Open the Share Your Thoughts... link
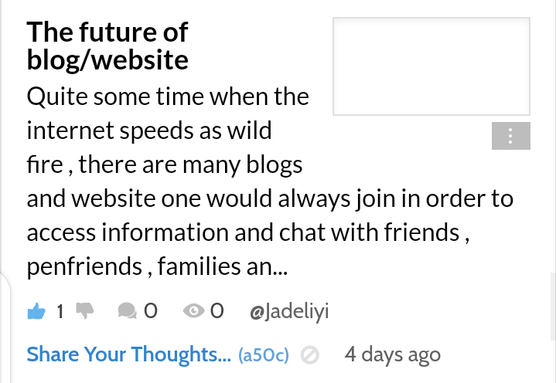This screenshot has width=556, height=383. tap(128, 354)
